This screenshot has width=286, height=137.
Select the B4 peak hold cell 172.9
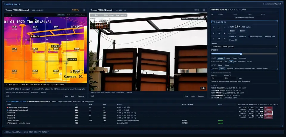click(268, 112)
